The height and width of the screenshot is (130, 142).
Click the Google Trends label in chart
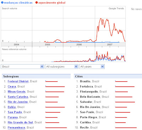[116, 9]
